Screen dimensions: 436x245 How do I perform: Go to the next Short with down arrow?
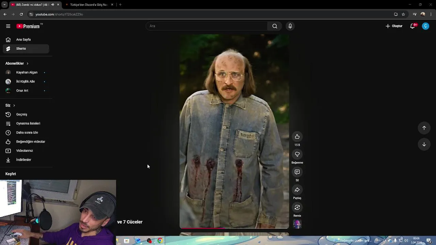point(424,144)
